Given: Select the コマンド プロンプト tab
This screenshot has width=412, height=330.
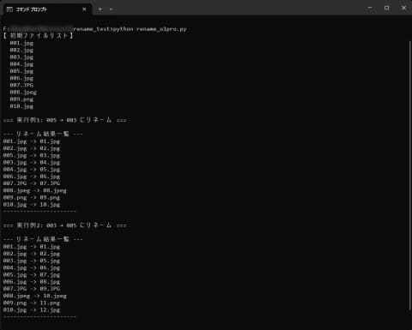Looking at the screenshot, I should tap(47, 9).
